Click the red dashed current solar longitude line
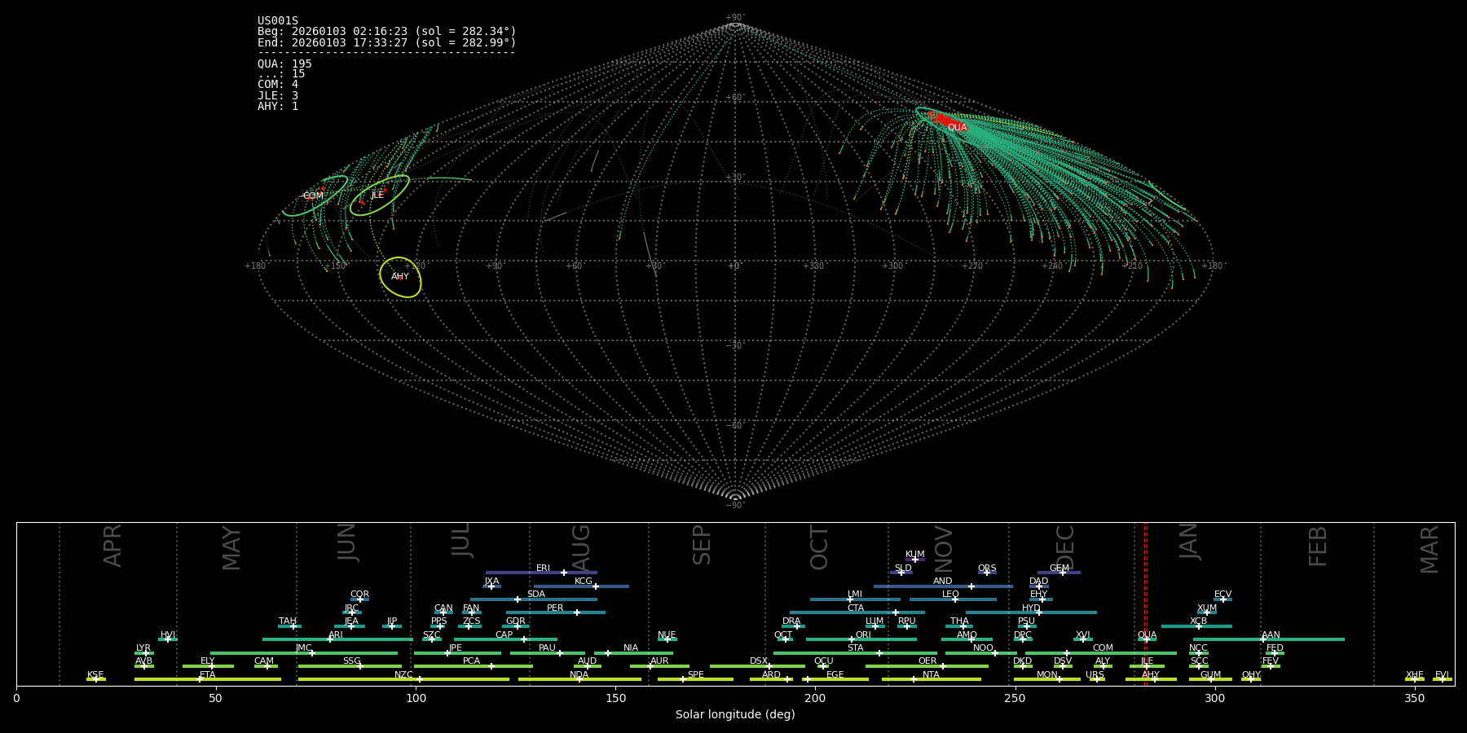This screenshot has width=1467, height=733. pos(1145,604)
